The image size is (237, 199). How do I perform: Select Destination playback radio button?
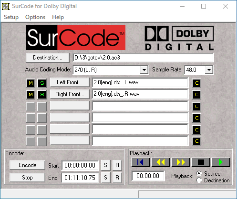199,180
